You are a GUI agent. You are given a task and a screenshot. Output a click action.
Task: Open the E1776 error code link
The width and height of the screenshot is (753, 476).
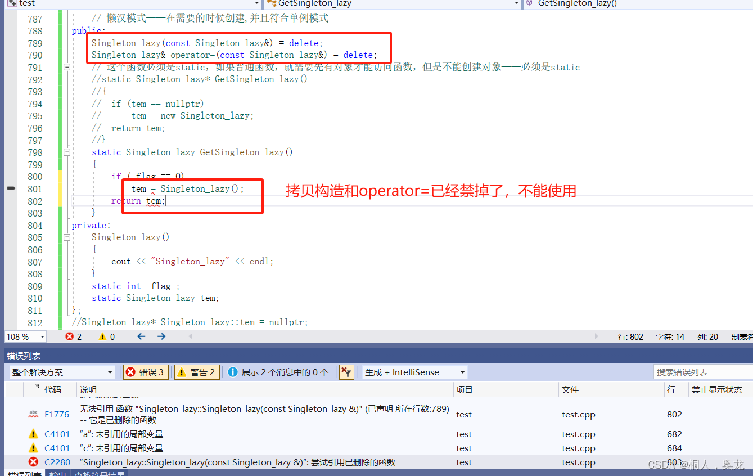tap(57, 415)
